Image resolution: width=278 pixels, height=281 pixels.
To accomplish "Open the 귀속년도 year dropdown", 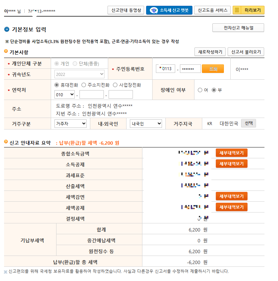I will point(79,74).
